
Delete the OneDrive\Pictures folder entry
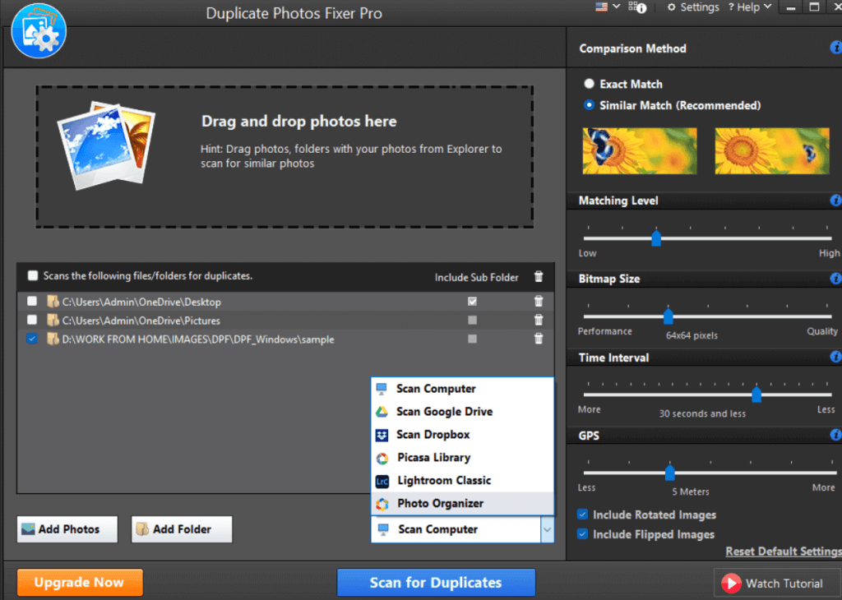tap(539, 320)
